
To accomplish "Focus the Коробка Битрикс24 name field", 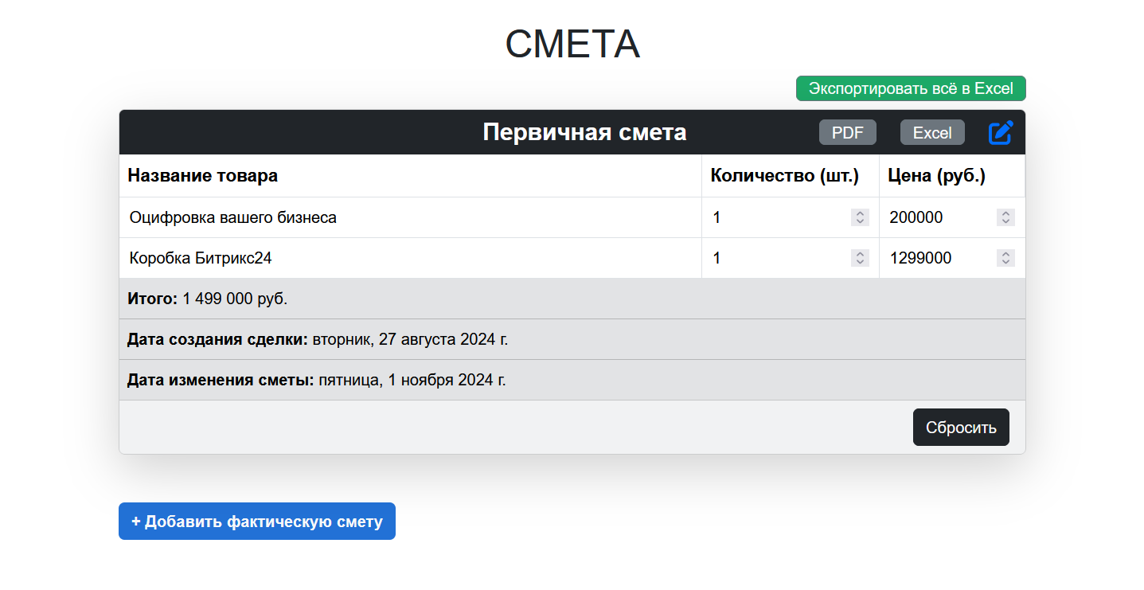I will click(410, 258).
